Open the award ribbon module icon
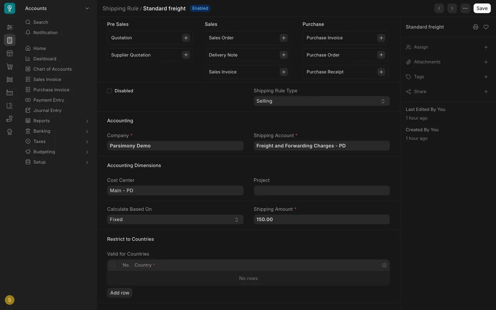Screen dimensions: 496x310 10,132
